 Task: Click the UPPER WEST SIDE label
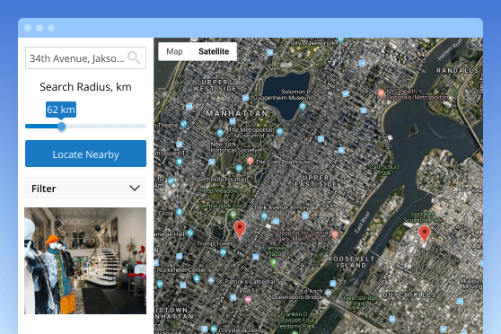pyautogui.click(x=215, y=85)
